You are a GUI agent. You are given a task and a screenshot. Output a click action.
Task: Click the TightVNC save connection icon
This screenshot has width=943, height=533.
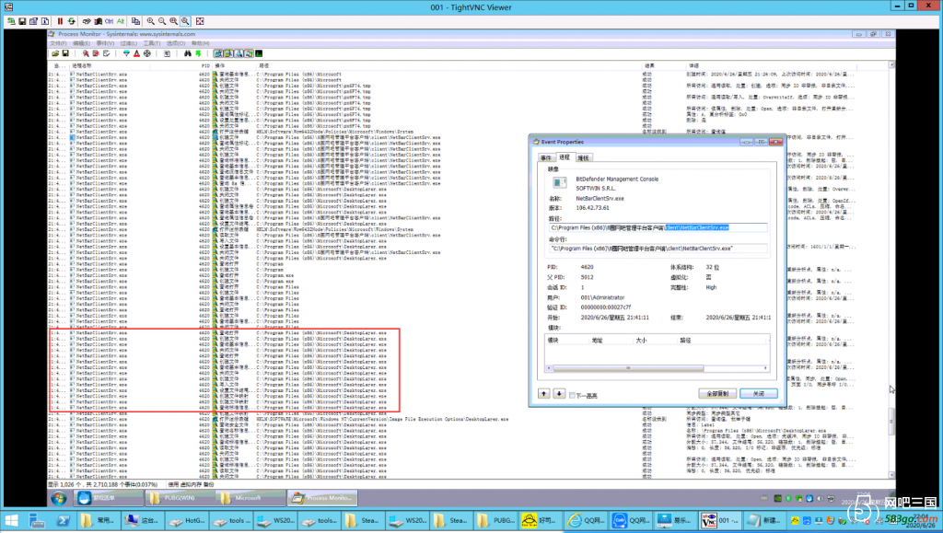click(22, 21)
